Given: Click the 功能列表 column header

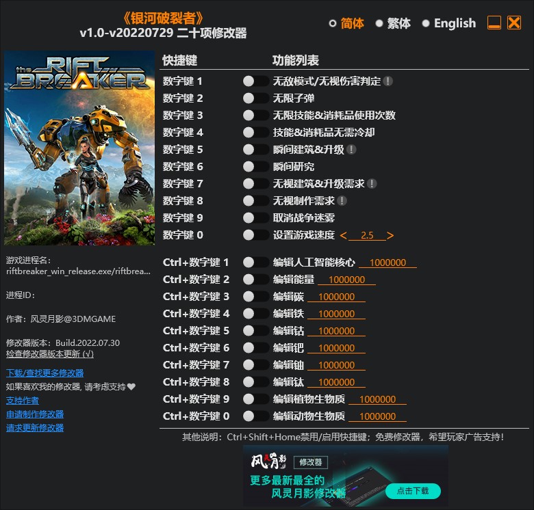Looking at the screenshot, I should coord(295,61).
